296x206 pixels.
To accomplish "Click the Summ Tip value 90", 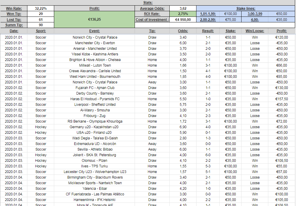I will coord(41,25).
